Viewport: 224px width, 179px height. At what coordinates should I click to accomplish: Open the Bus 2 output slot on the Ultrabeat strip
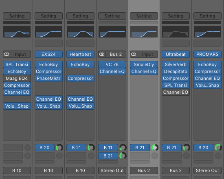tap(176, 170)
